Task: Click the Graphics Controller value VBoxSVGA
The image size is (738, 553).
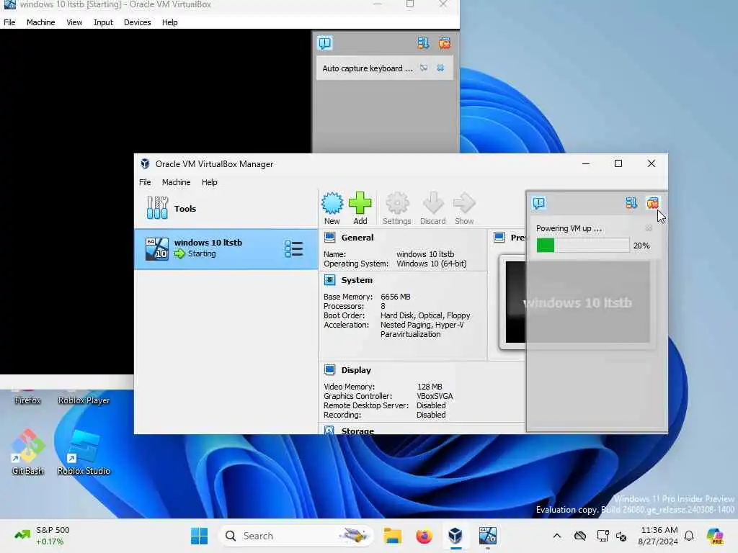Action: pos(435,396)
